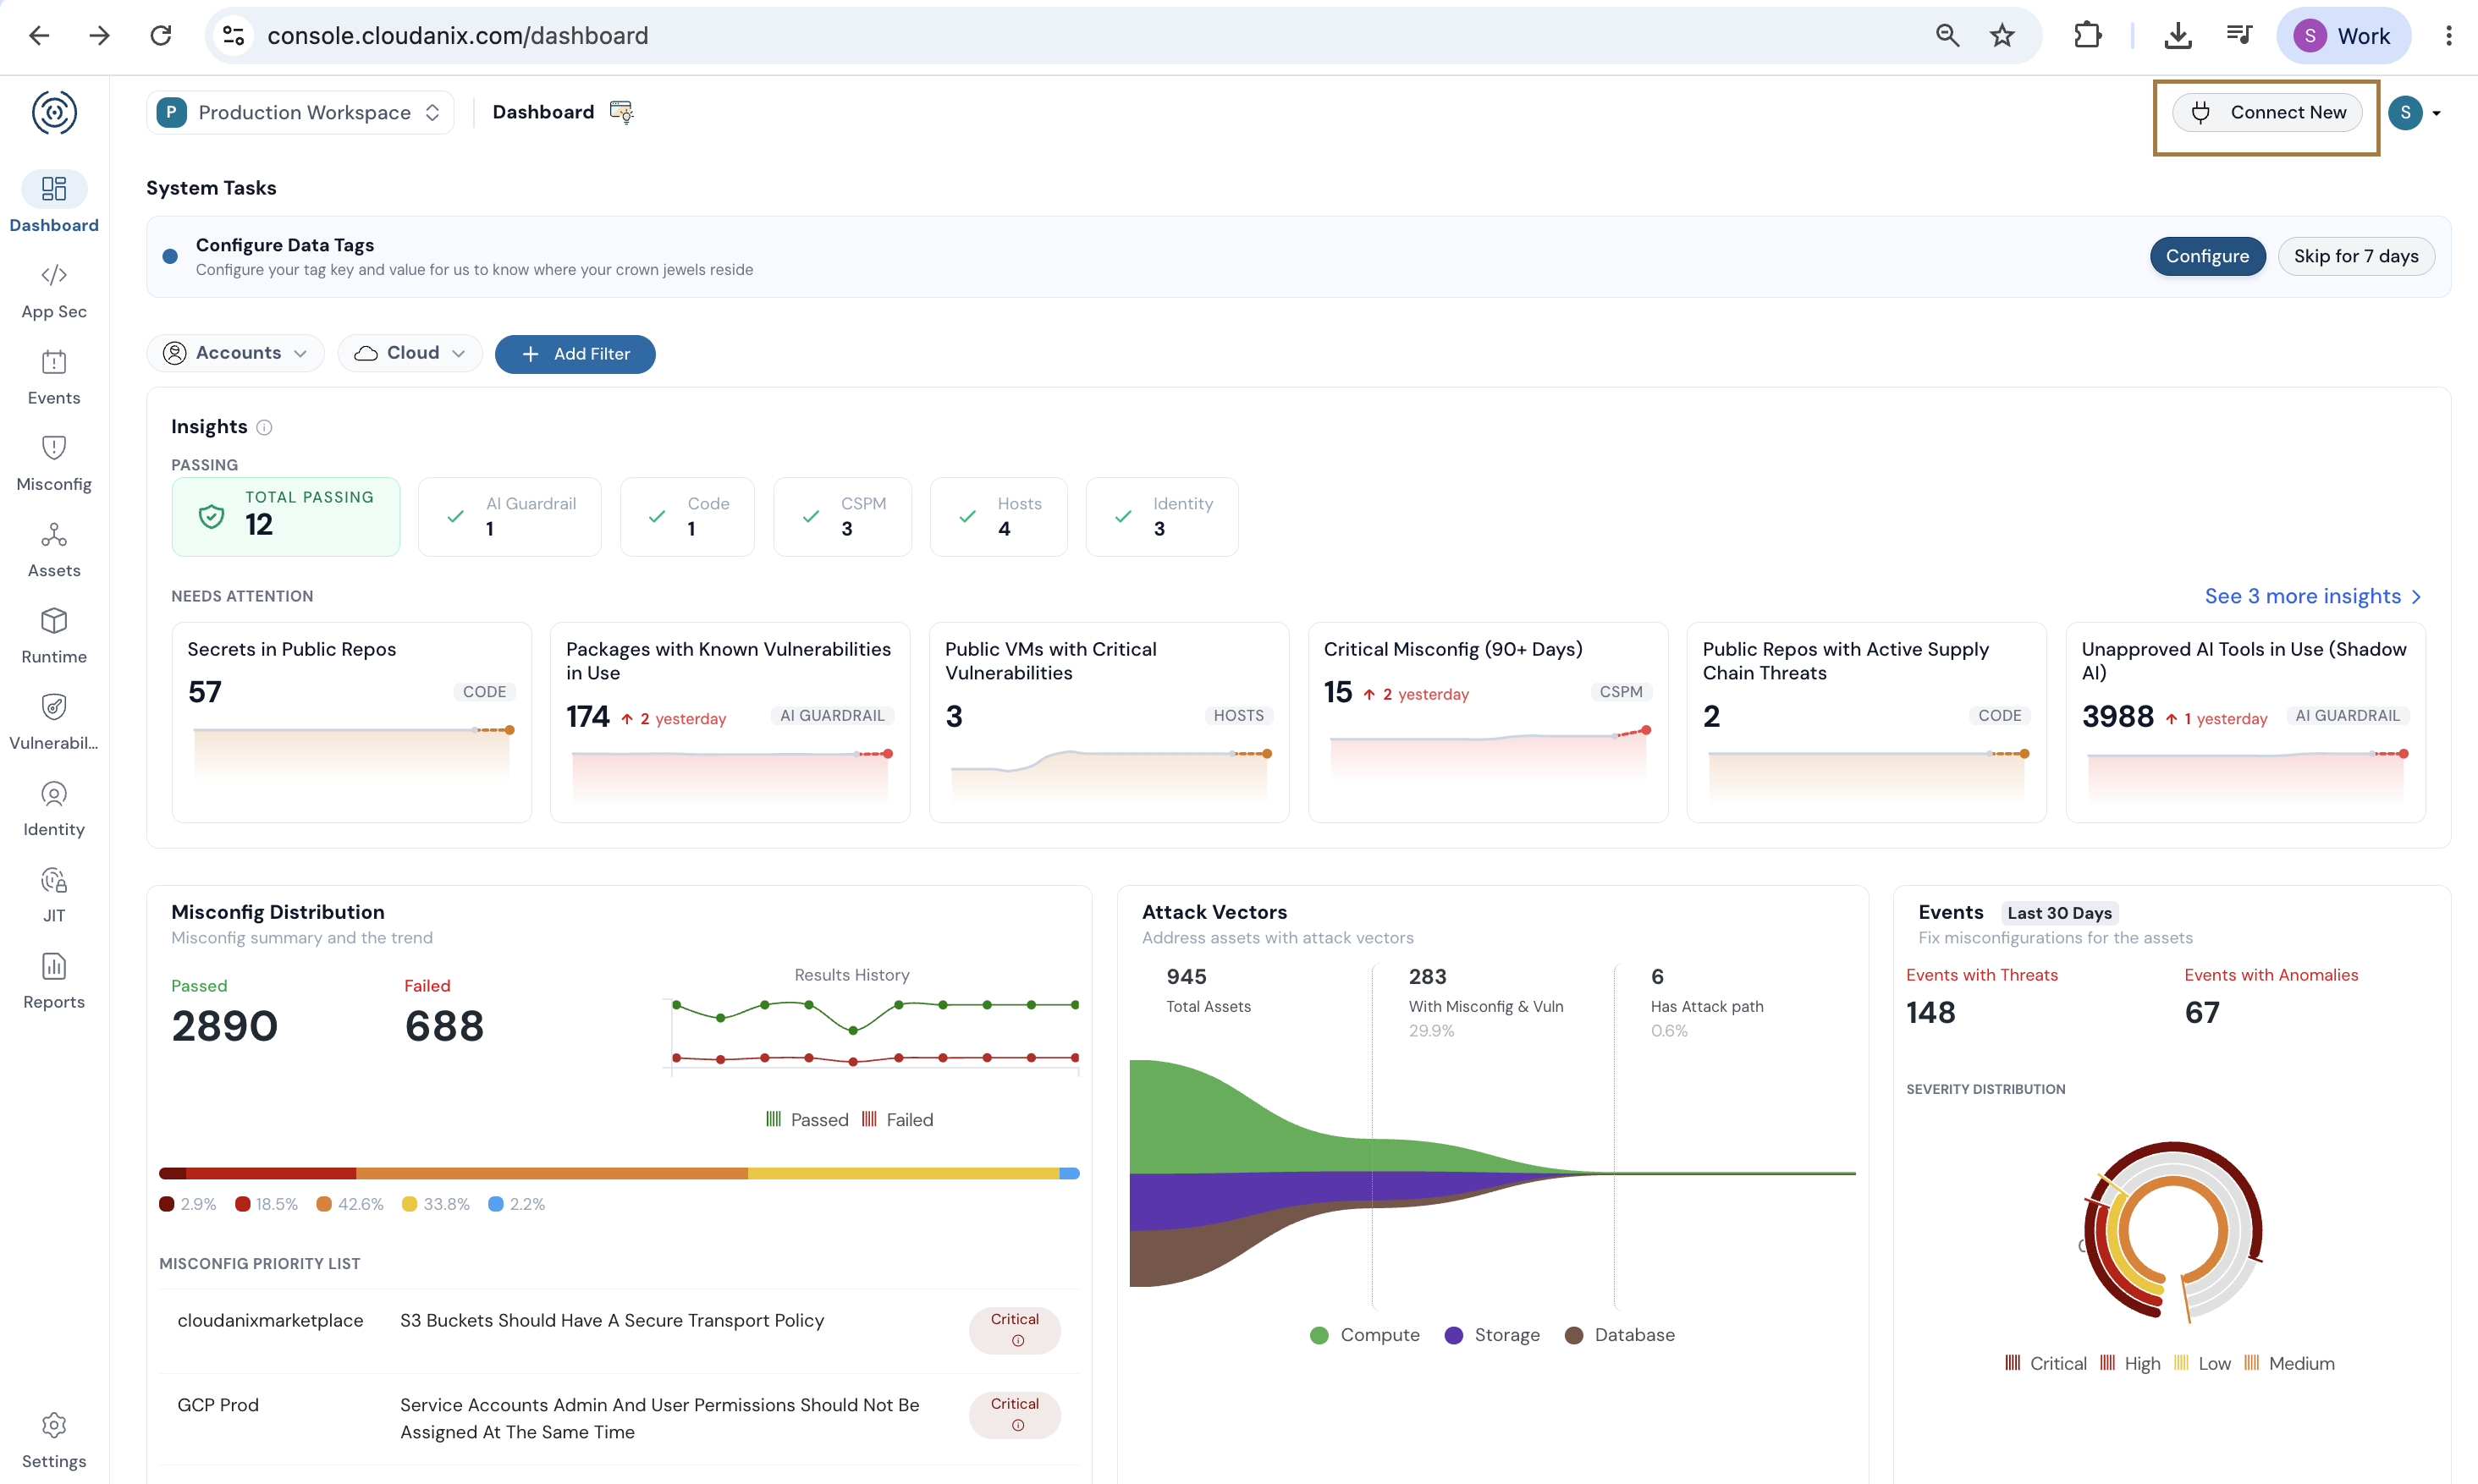Click the dashboard customize icon beside Dashboard title
The height and width of the screenshot is (1484, 2478).
[x=621, y=112]
